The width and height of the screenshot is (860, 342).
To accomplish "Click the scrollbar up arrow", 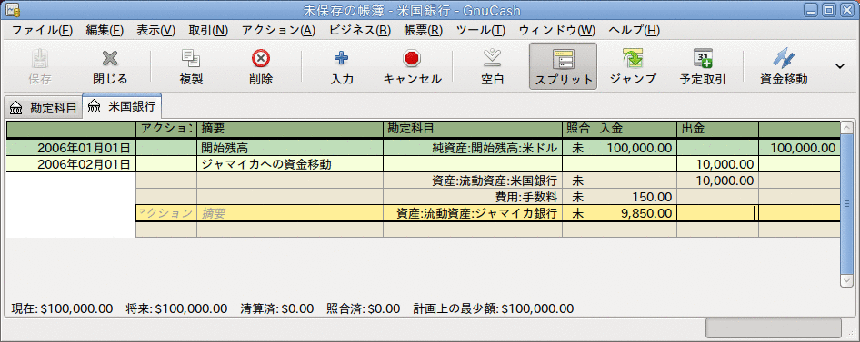I will click(847, 128).
